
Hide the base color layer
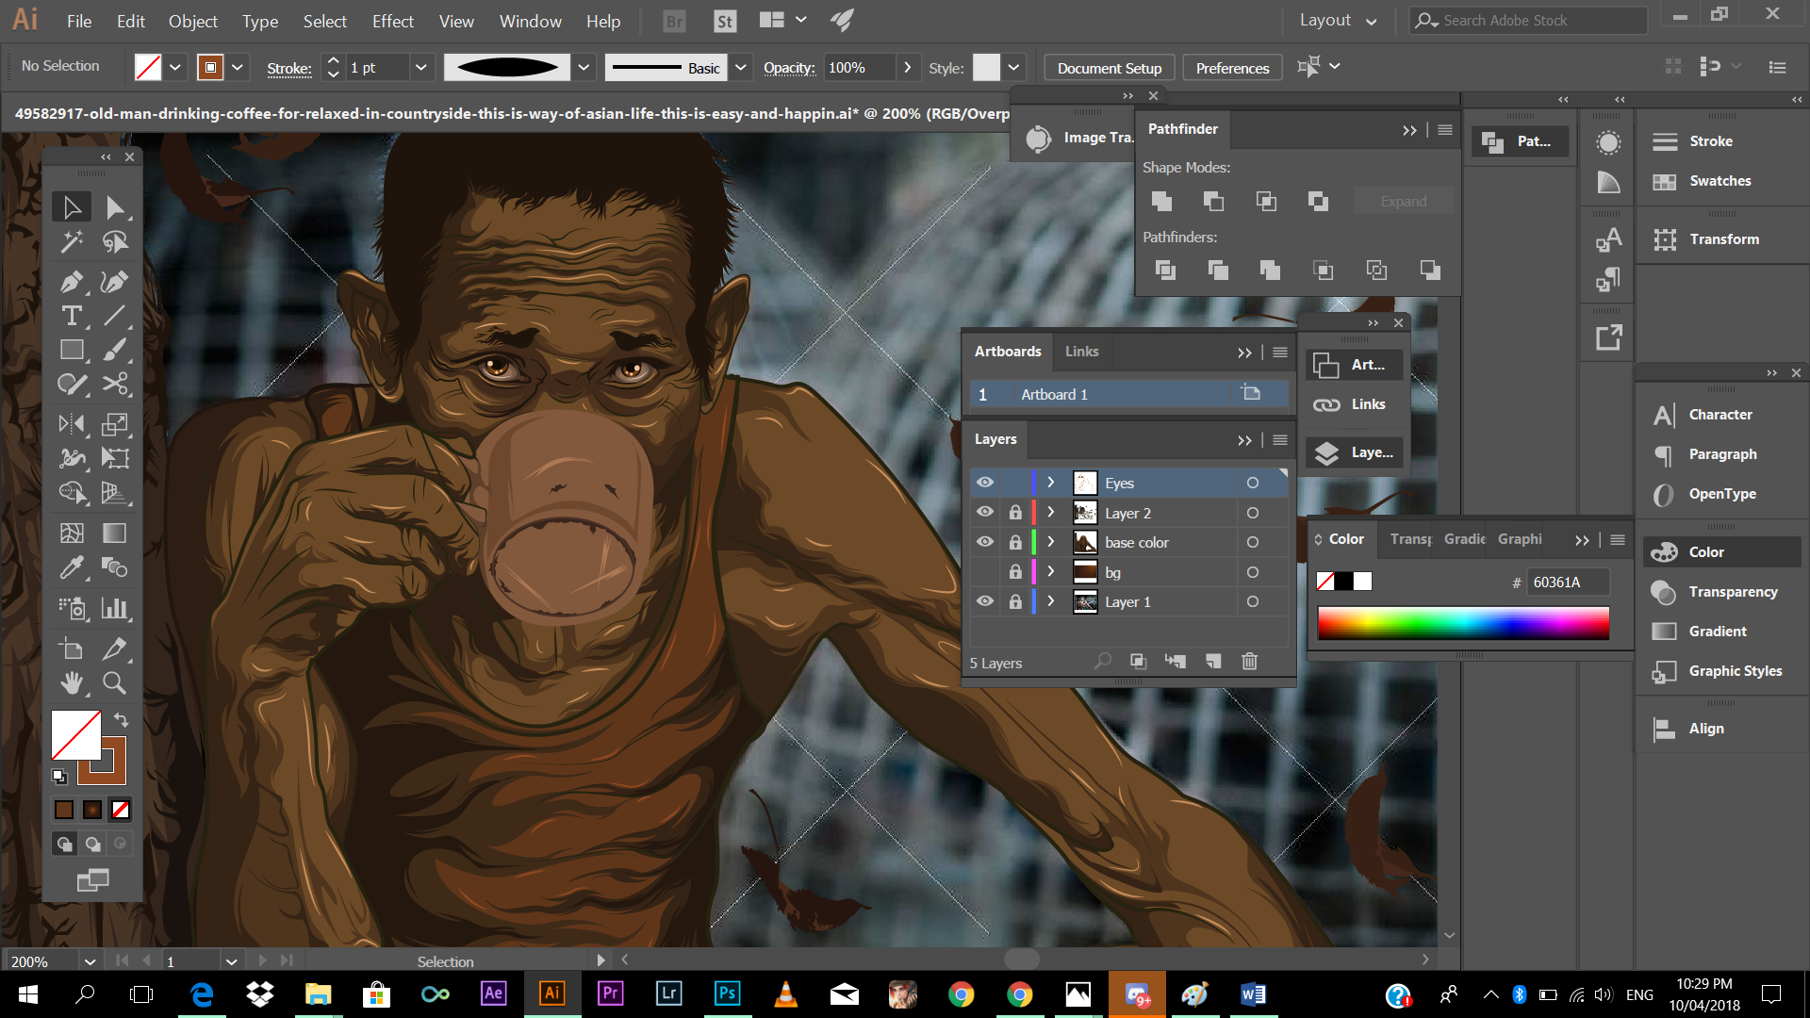985,542
